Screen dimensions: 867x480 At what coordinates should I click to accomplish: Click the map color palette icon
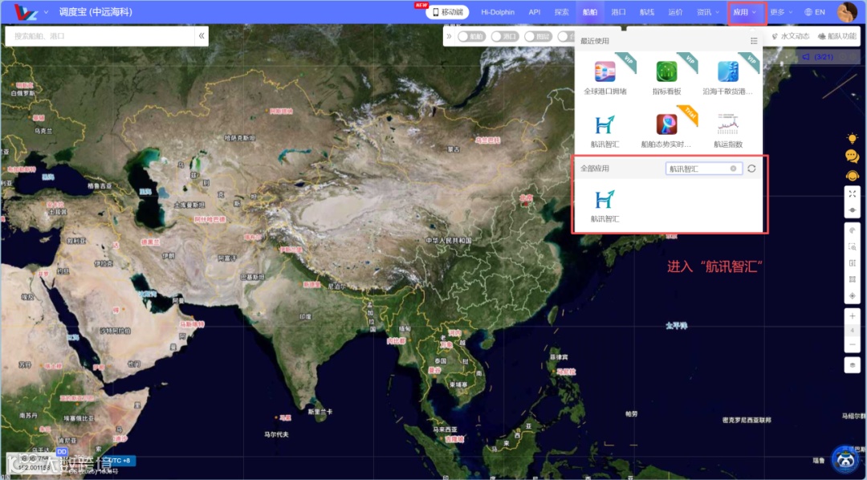point(852,230)
